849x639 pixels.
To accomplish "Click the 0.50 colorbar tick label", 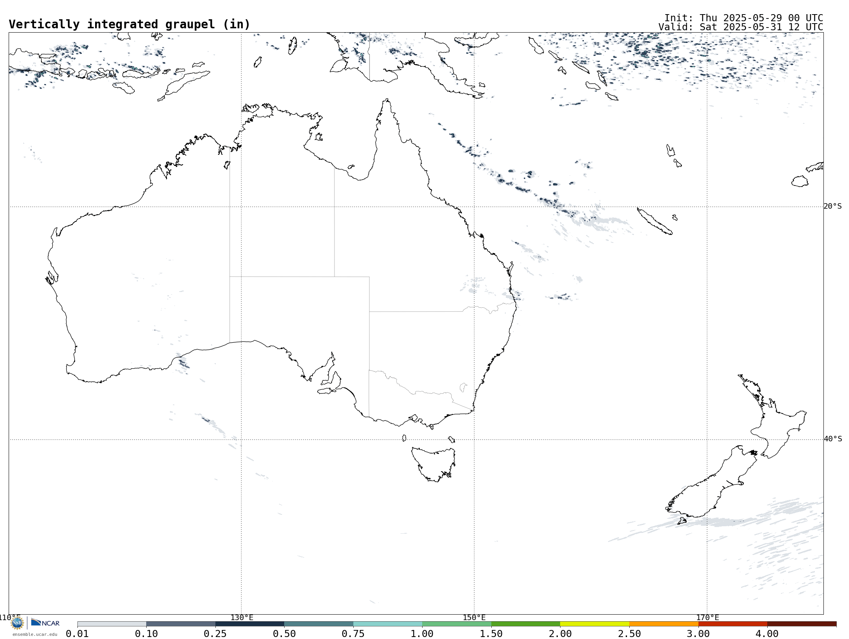I will [284, 634].
